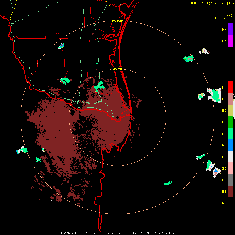The image size is (235, 235).
Task: Click the BI legend label
Action: tap(224, 192)
